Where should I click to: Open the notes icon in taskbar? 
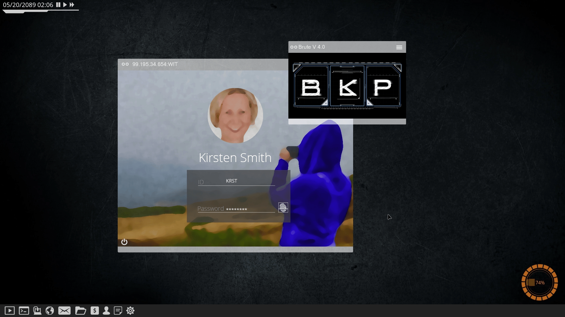click(x=118, y=311)
